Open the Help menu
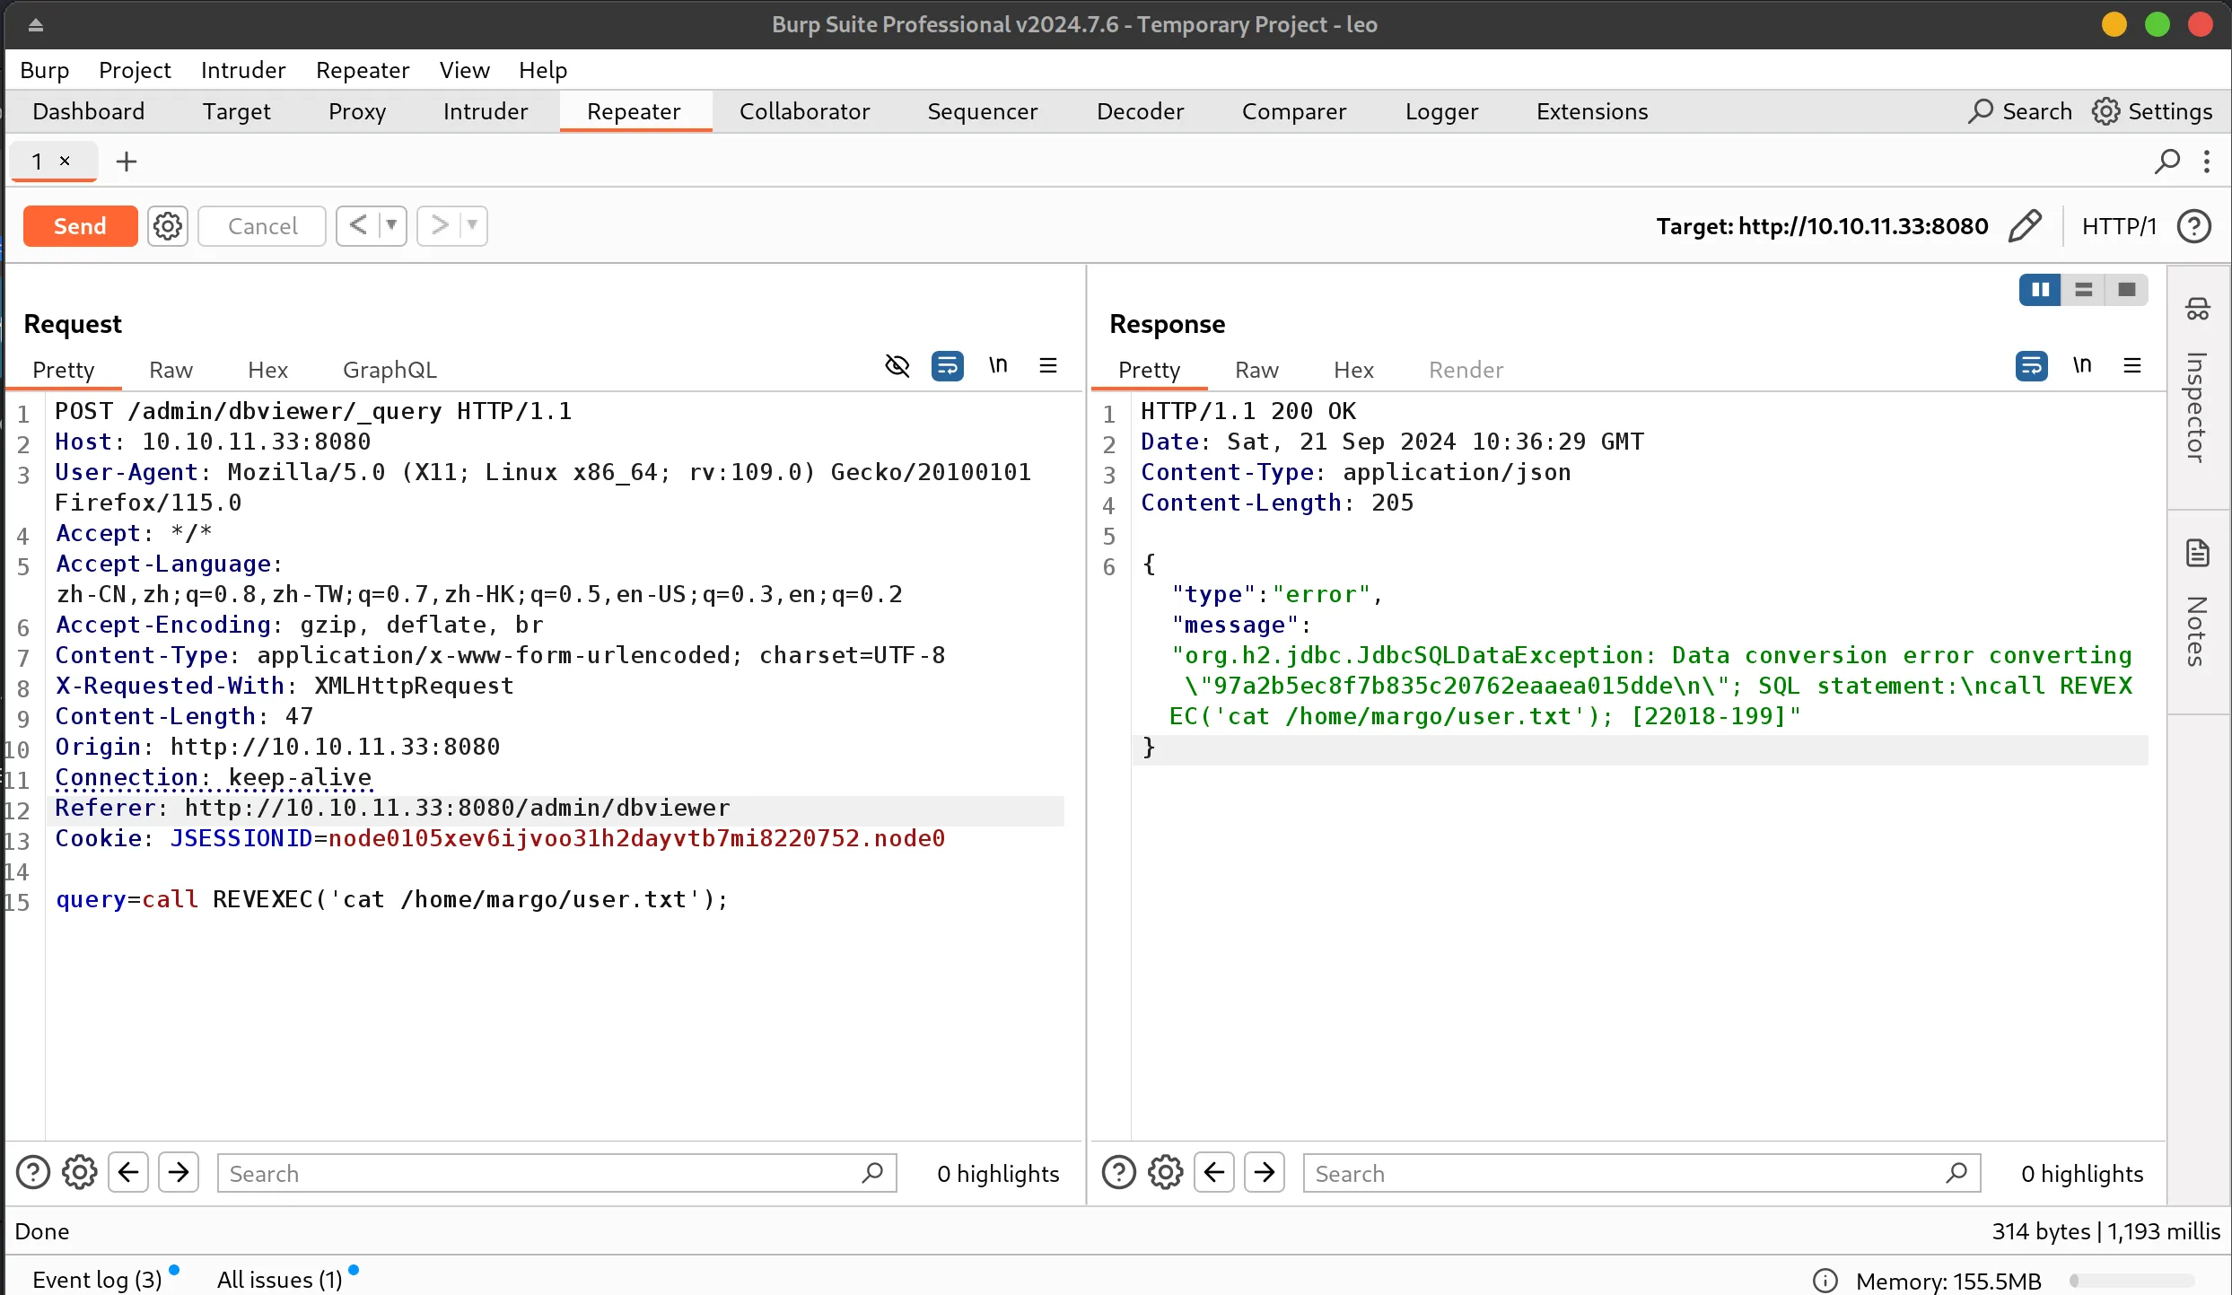 (x=543, y=70)
